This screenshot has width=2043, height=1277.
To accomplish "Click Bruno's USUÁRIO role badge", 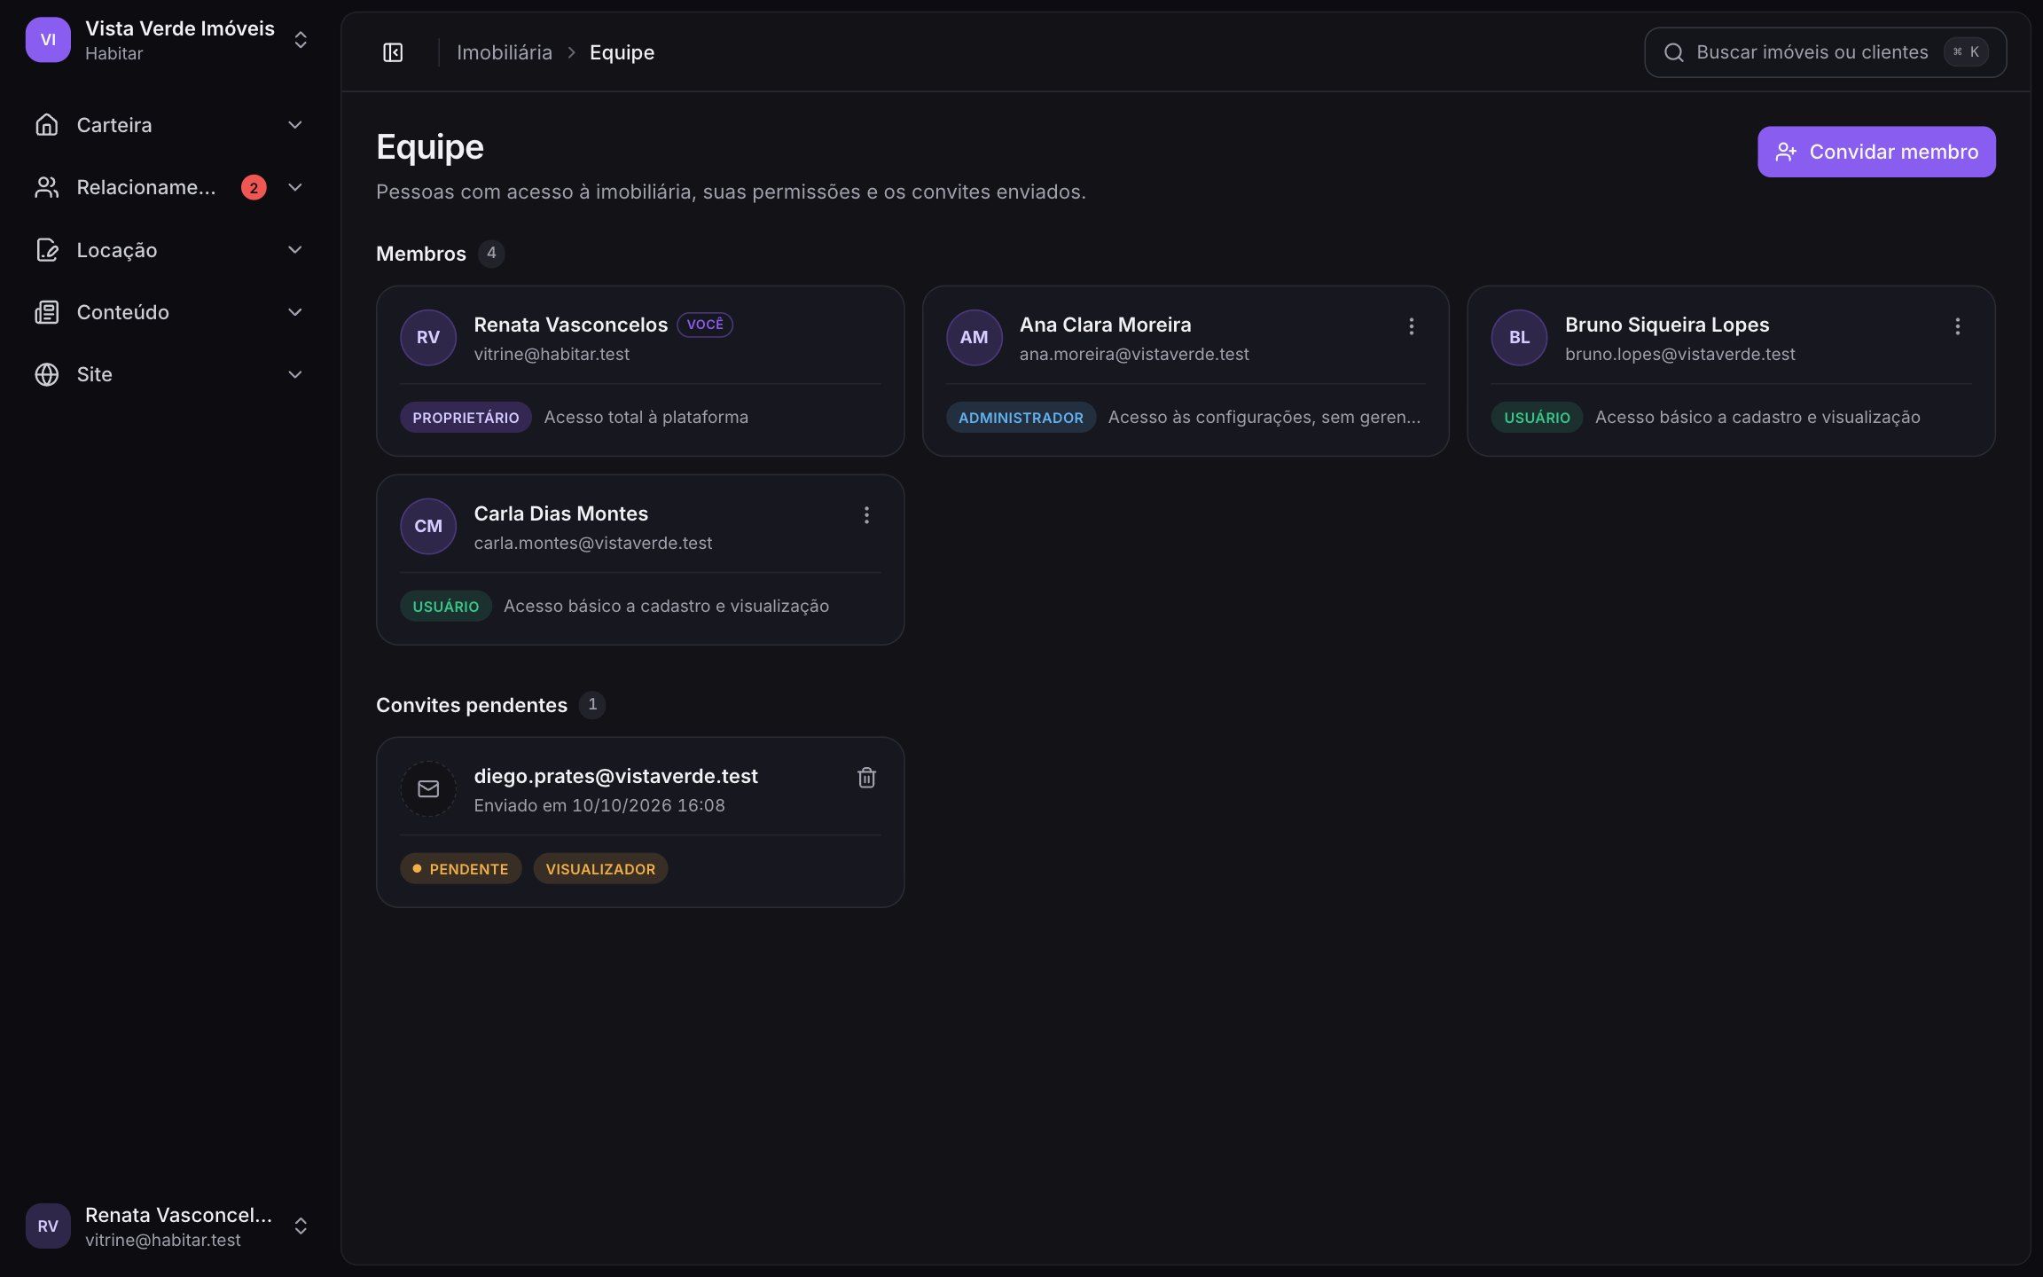I will click(1537, 417).
